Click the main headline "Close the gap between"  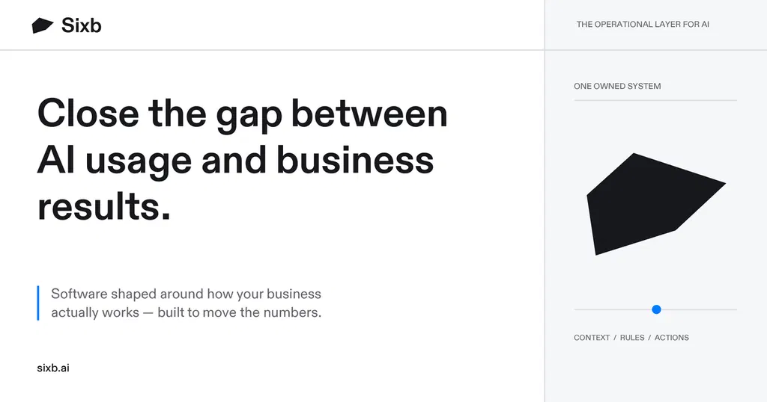coord(242,114)
